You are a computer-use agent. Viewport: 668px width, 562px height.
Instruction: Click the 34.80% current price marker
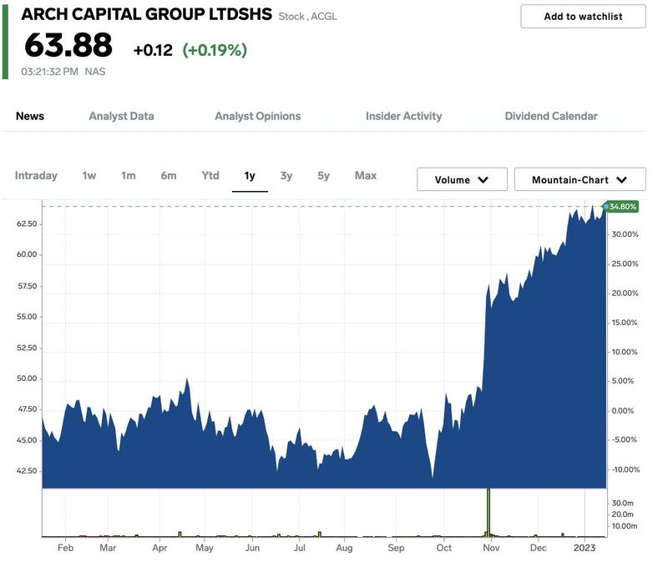pos(621,207)
